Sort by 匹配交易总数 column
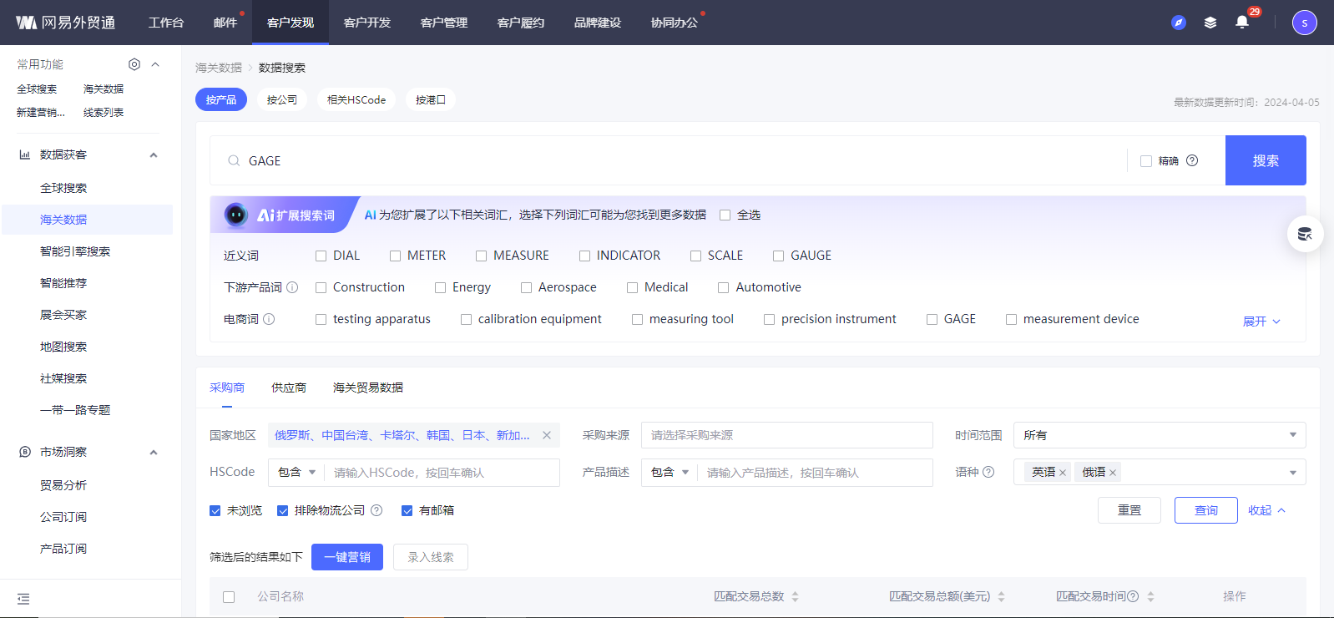 point(795,596)
